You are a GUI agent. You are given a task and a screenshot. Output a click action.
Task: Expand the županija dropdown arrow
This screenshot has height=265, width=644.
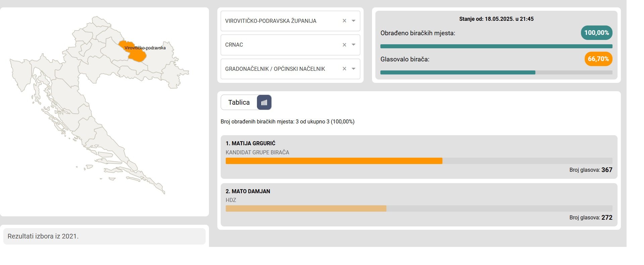coord(353,21)
